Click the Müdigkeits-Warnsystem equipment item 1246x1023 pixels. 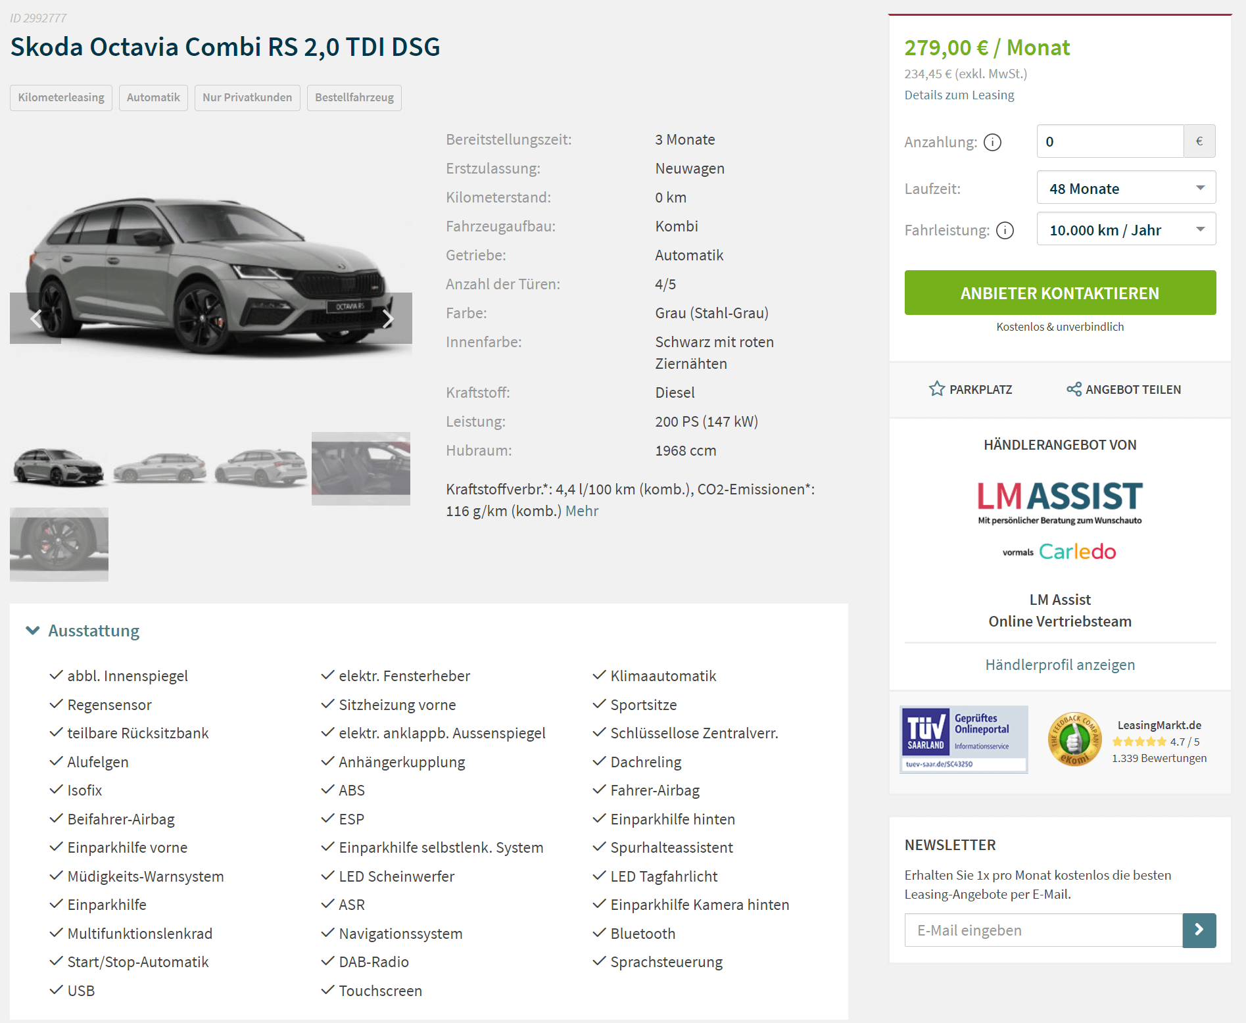point(145,876)
